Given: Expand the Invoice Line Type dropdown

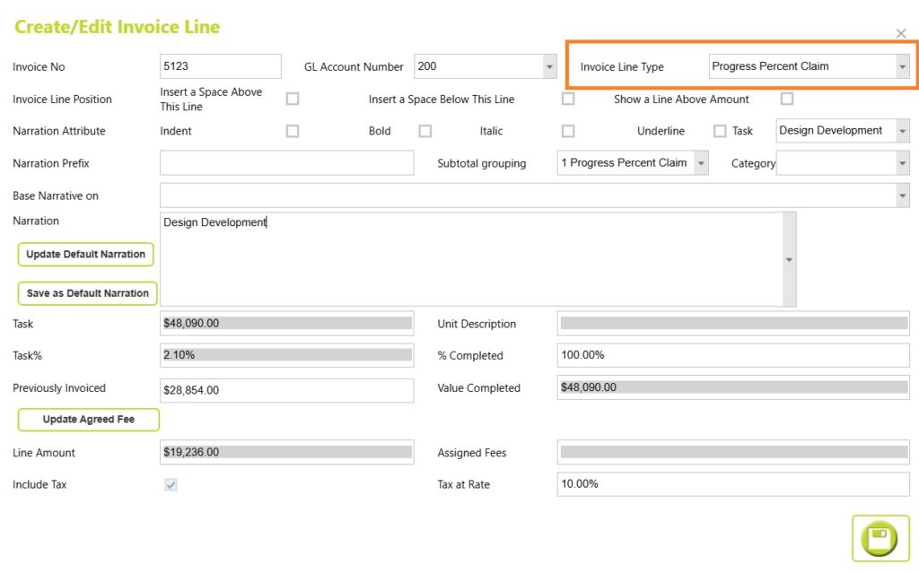Looking at the screenshot, I should [x=903, y=66].
